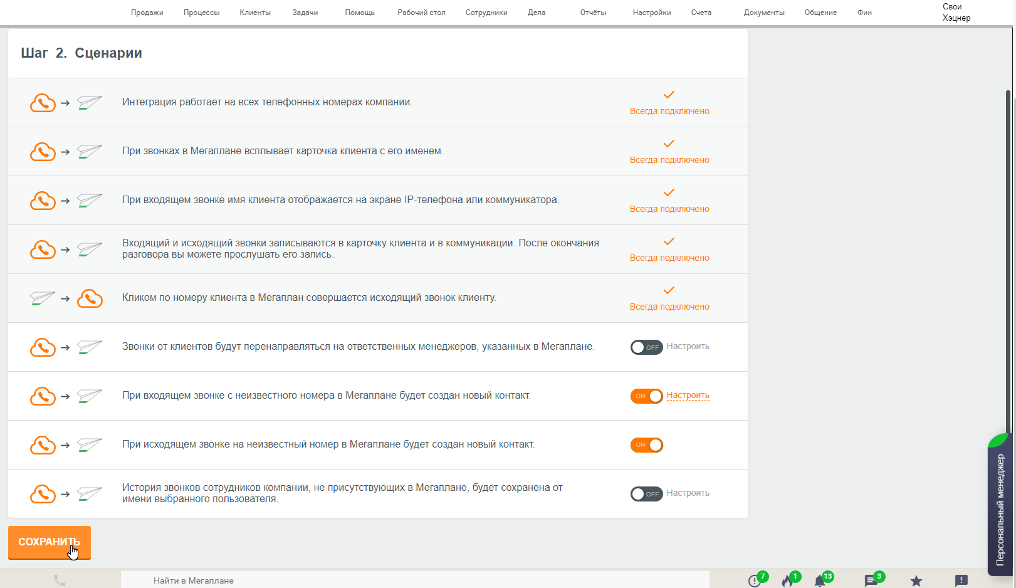Click paper plane icon in 'Интеграция работает' row
This screenshot has width=1016, height=588.
click(90, 102)
